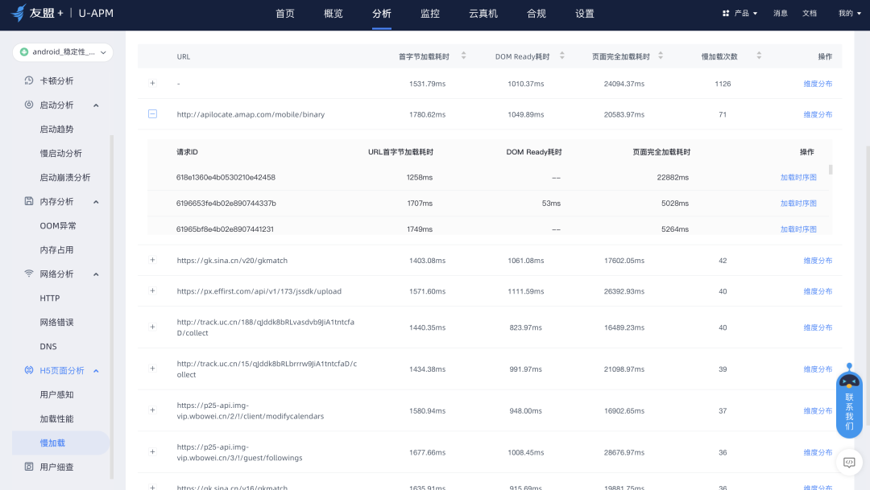Open 维度分布 for guest/followings row
Screen dimensions: 870x490
pyautogui.click(x=818, y=452)
